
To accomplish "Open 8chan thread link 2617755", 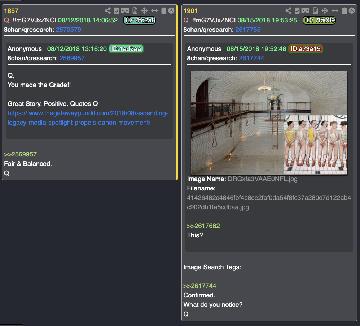I will [248, 30].
